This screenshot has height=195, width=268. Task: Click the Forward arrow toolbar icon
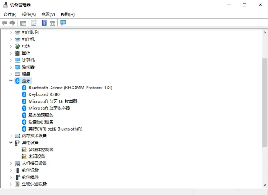(12, 23)
